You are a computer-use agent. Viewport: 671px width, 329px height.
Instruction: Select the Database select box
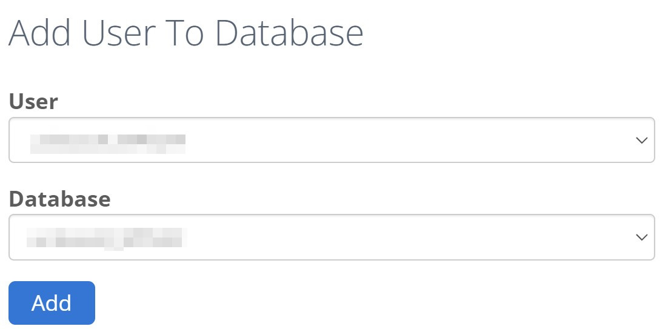pyautogui.click(x=332, y=238)
